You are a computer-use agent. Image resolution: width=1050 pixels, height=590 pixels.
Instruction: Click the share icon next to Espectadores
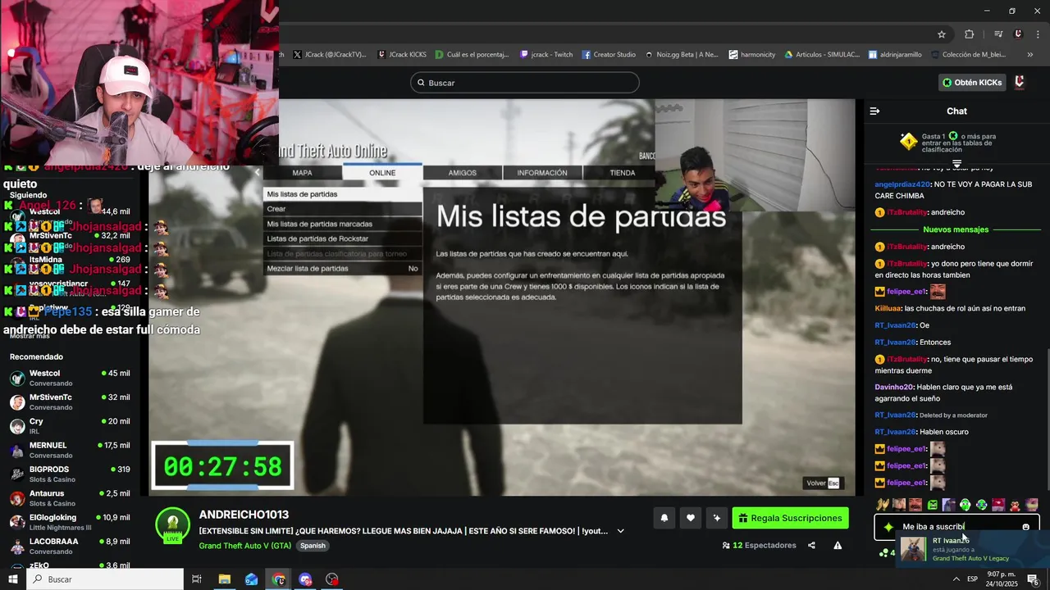pos(811,545)
